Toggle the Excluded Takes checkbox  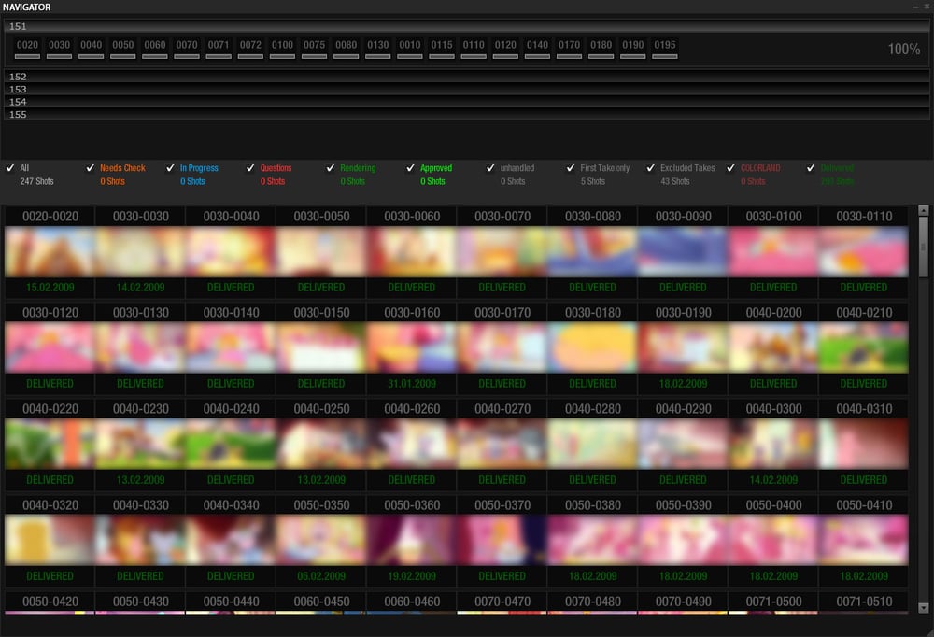(x=650, y=168)
